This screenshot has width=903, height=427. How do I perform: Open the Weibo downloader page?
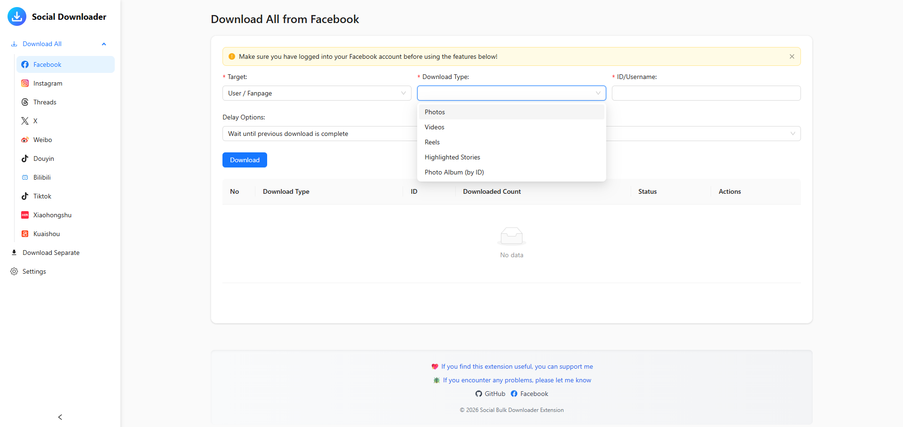[66, 140]
